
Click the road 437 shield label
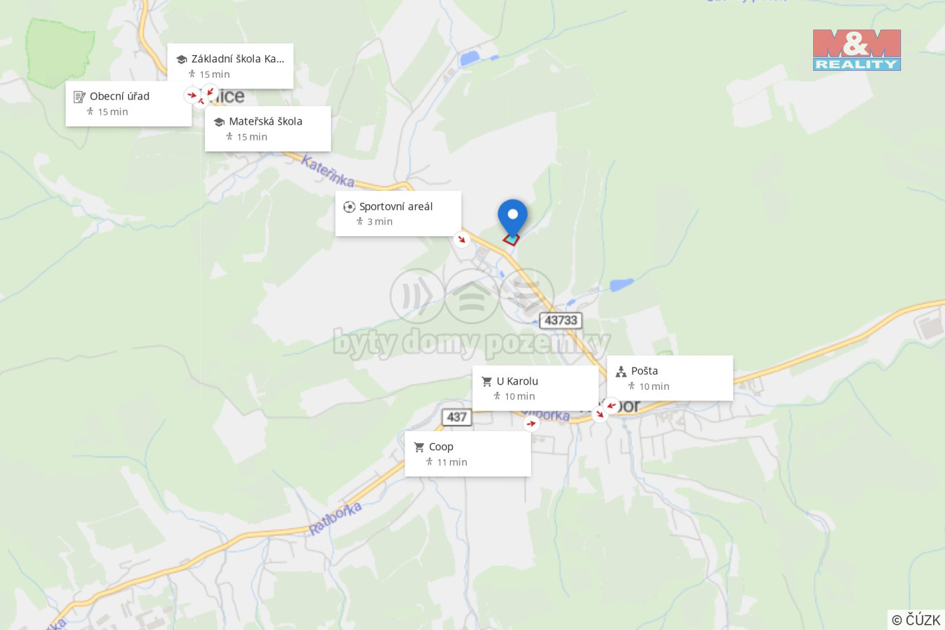[457, 417]
